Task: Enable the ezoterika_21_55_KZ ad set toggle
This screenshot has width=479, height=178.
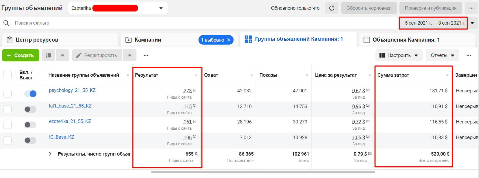Action: (x=30, y=125)
